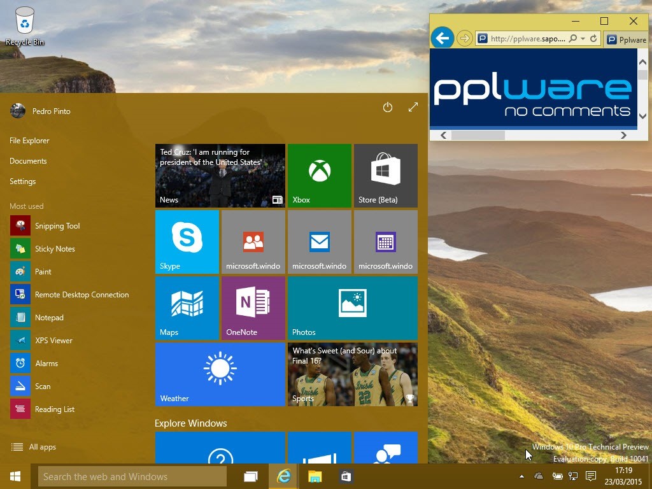Launch Notepad from most used list
Screen dimensions: 652x489
coord(37,317)
